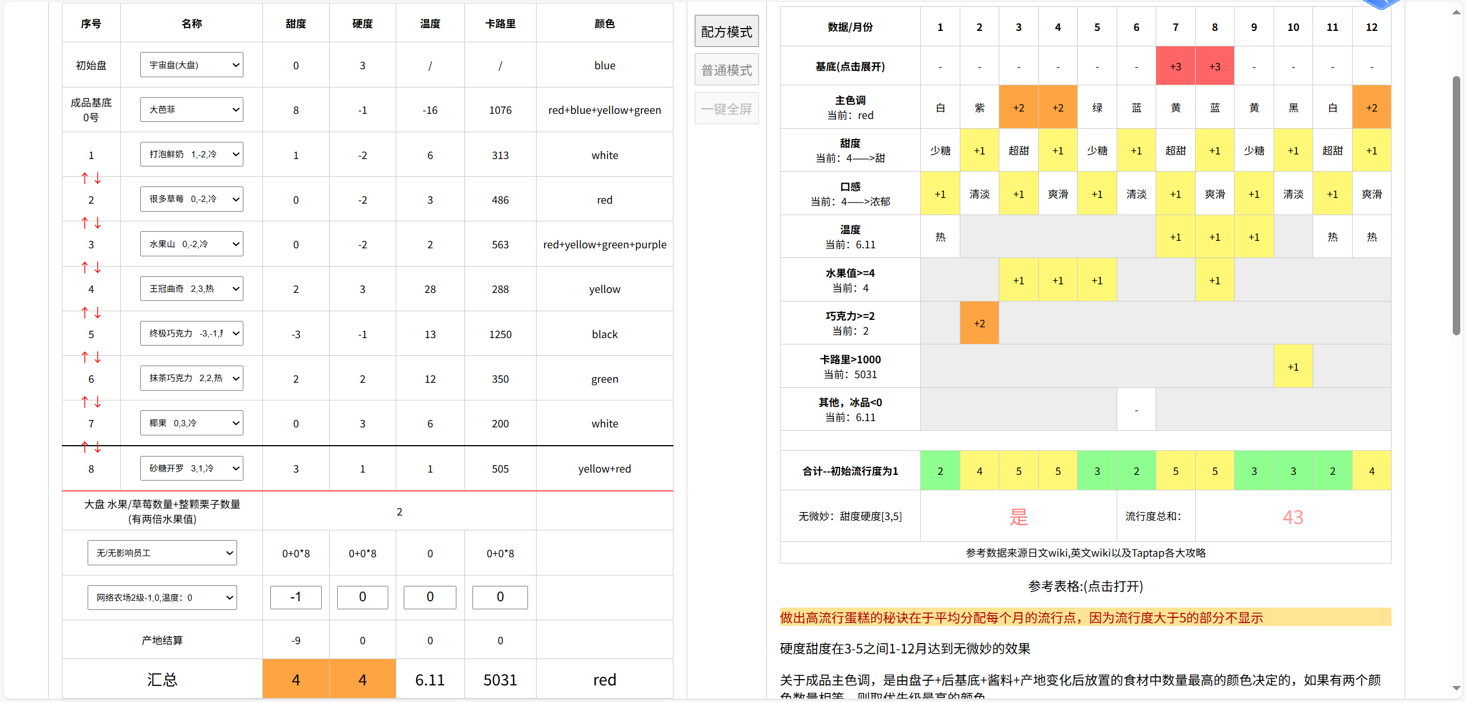1466x702 pixels.
Task: Open the 无/无影响员工 staff dropdown
Action: click(162, 553)
